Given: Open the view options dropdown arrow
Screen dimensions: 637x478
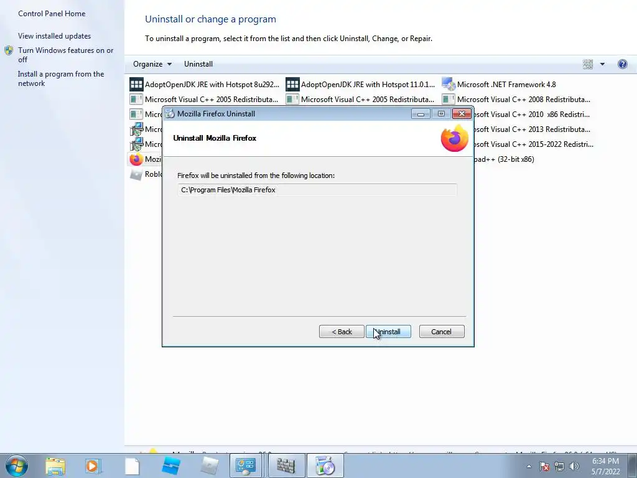Looking at the screenshot, I should 602,64.
